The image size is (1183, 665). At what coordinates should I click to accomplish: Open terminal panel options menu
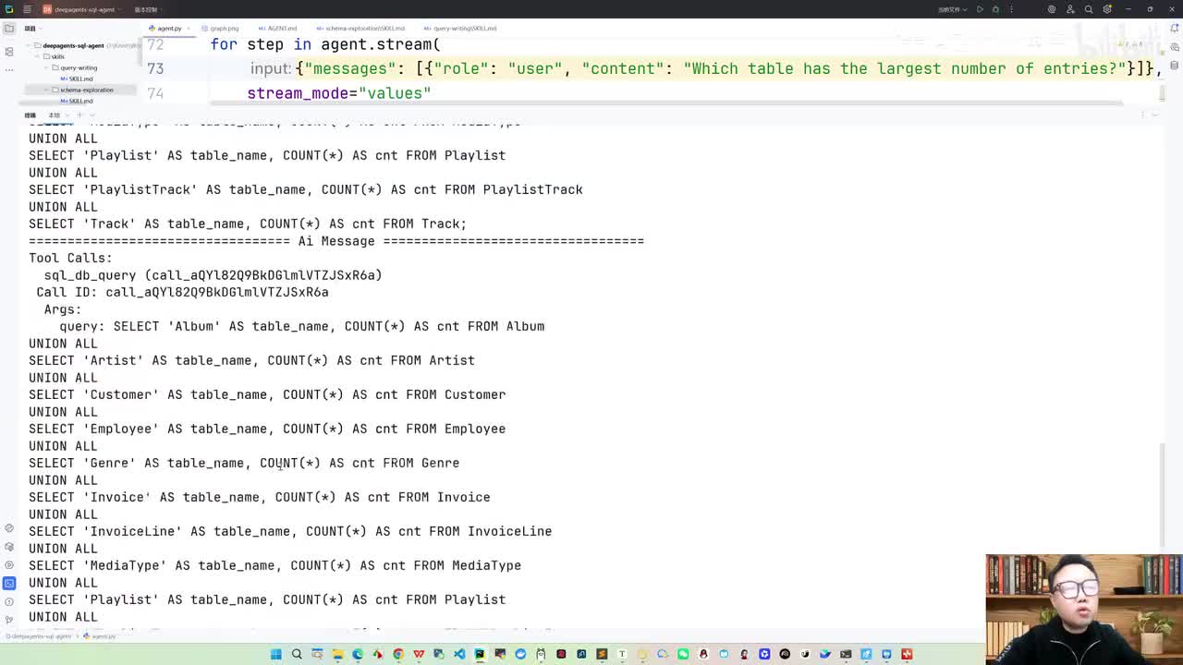1143,115
